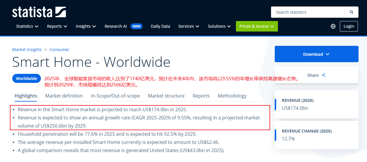
Task: Open the Insights dropdown menu
Action: coord(86,26)
